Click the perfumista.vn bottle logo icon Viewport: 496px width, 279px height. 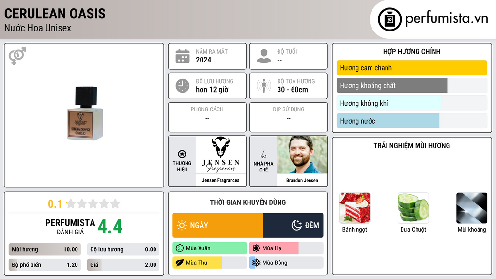tap(389, 19)
